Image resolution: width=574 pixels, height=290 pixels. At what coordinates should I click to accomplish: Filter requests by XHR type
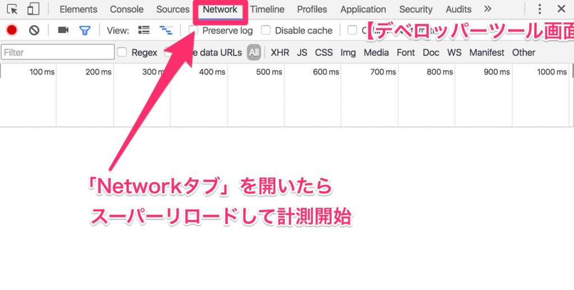pyautogui.click(x=280, y=52)
